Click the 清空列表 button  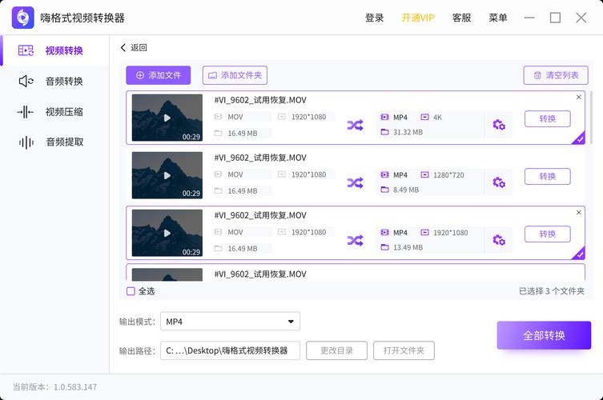(556, 75)
